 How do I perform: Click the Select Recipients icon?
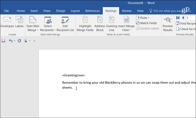click(x=48, y=20)
